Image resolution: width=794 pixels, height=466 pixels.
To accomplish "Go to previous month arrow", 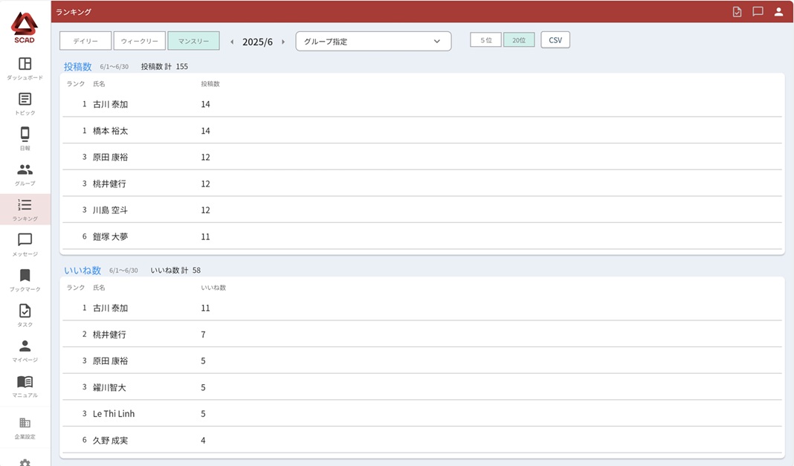I will pos(232,42).
